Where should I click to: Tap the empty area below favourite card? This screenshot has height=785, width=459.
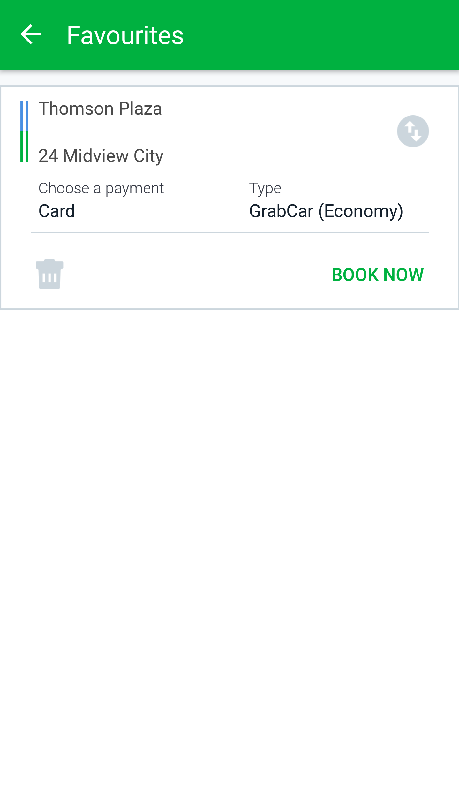229,511
